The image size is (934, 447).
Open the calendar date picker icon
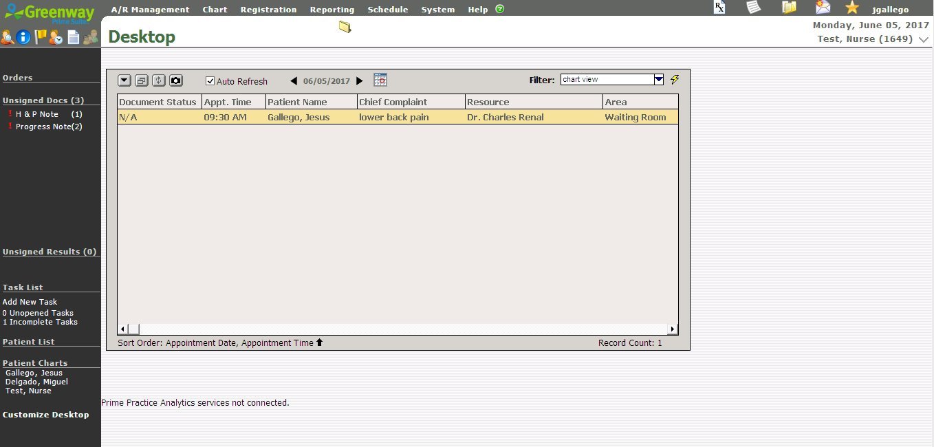coord(380,80)
